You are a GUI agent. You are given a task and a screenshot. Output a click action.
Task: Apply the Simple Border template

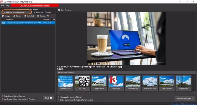[167, 83]
